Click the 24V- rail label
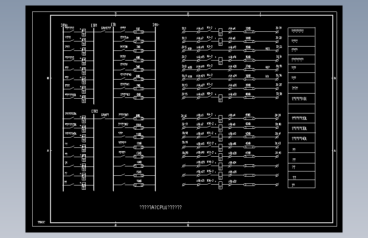The height and width of the screenshot is (238, 368). click(x=156, y=25)
